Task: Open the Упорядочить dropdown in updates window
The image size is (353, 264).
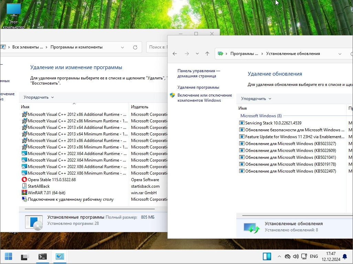Action: 256,99
